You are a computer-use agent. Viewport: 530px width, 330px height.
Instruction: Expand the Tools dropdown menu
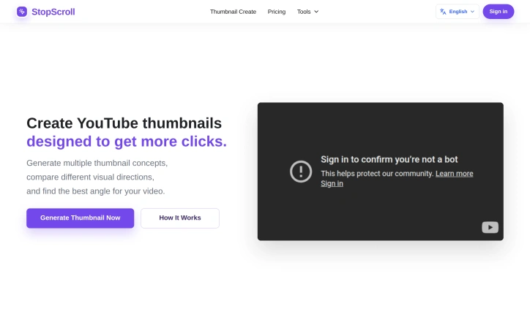tap(307, 12)
